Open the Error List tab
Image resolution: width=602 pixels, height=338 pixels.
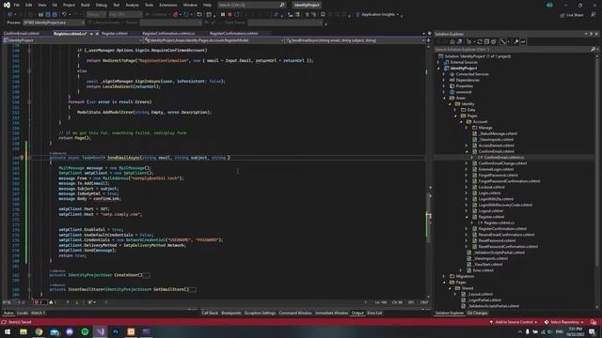[x=374, y=313]
